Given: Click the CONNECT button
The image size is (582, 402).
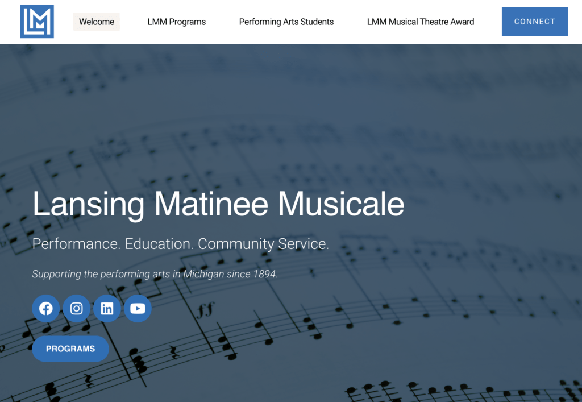Looking at the screenshot, I should click(x=534, y=22).
